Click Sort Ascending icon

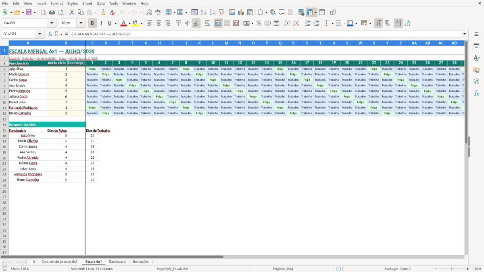point(203,12)
